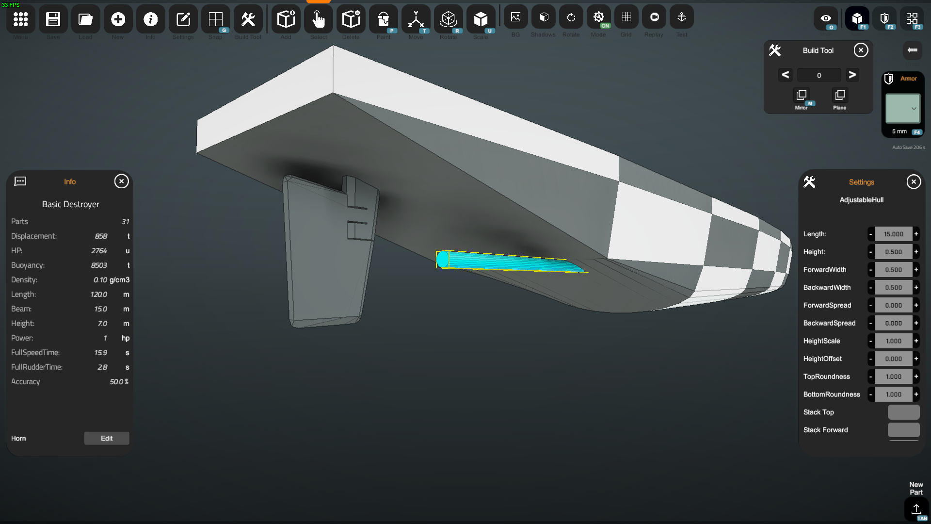
Task: Switch to the F3 view tab
Action: tap(912, 18)
